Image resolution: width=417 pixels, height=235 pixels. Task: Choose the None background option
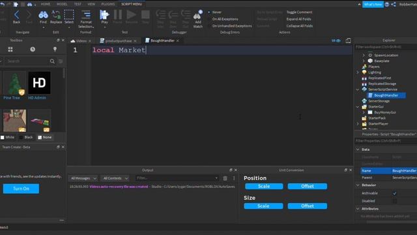pyautogui.click(x=44, y=137)
